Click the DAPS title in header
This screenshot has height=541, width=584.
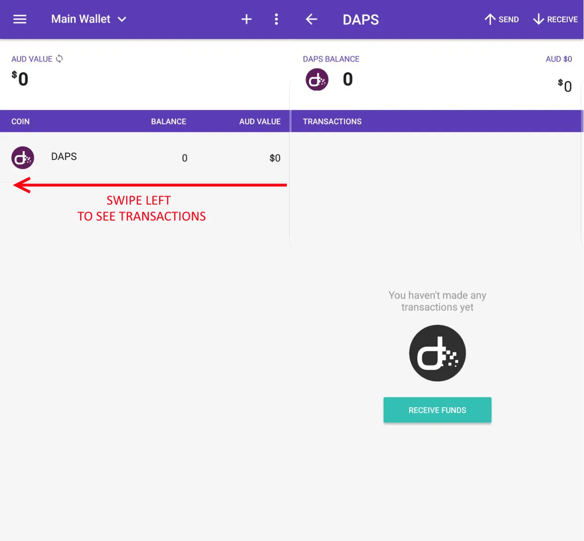click(361, 20)
